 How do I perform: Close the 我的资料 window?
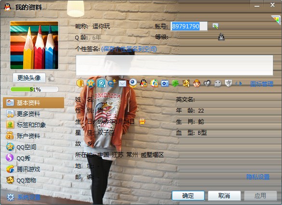pos(272,5)
